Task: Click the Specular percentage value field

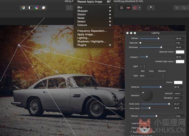Action: pos(180,43)
